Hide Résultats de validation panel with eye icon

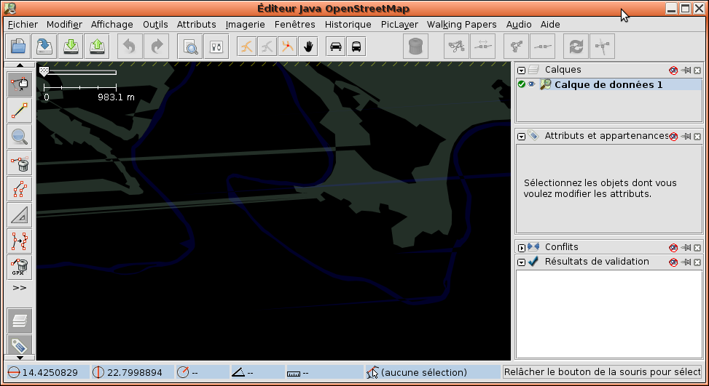673,262
